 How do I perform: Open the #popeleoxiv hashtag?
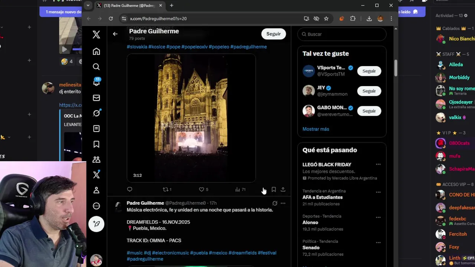tap(194, 47)
